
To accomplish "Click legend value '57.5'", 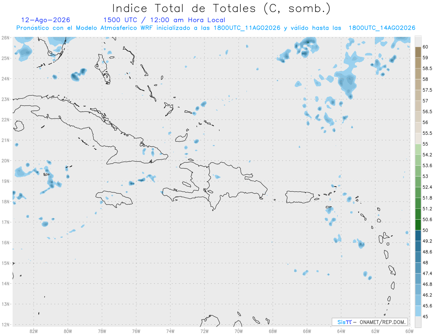I will (427, 90).
